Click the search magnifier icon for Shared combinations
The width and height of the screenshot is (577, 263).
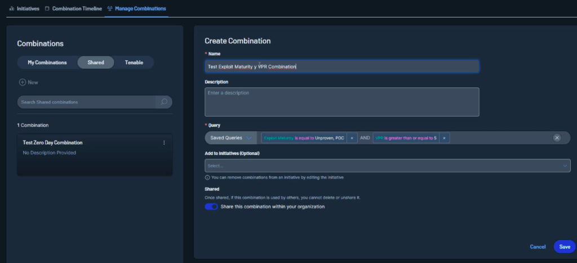point(164,102)
